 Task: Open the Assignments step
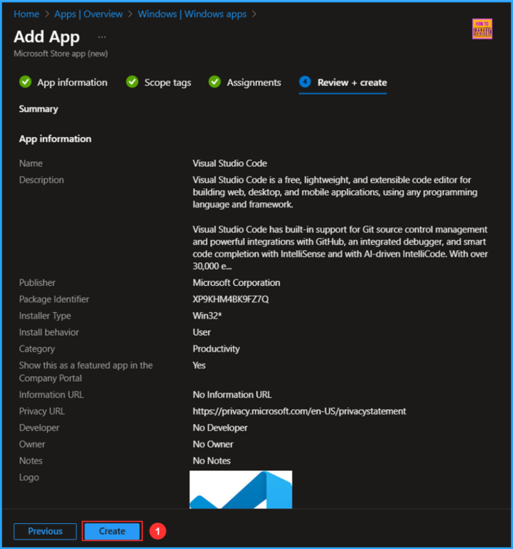pos(254,83)
